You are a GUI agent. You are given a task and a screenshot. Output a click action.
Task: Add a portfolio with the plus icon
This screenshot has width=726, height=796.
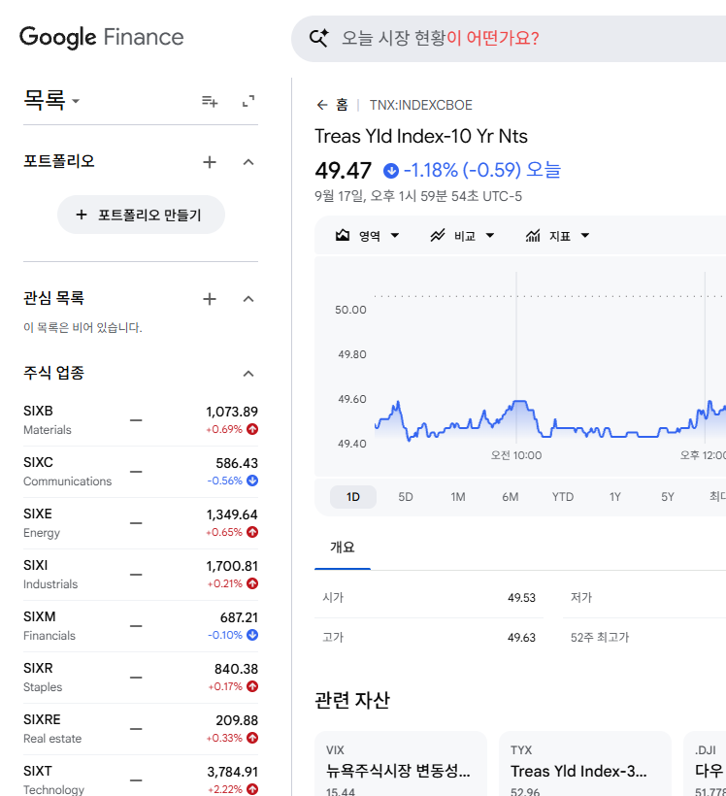(x=210, y=162)
